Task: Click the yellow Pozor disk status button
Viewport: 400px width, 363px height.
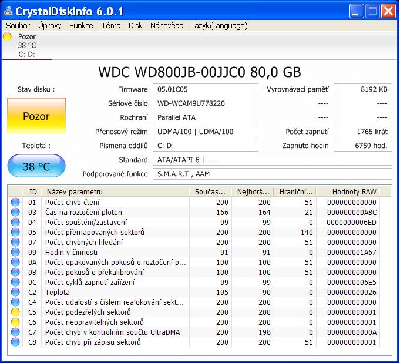Action: click(36, 115)
